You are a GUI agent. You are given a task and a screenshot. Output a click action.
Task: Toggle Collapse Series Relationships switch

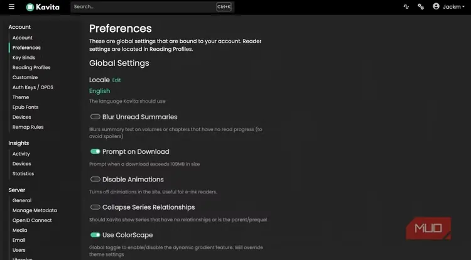click(x=95, y=207)
